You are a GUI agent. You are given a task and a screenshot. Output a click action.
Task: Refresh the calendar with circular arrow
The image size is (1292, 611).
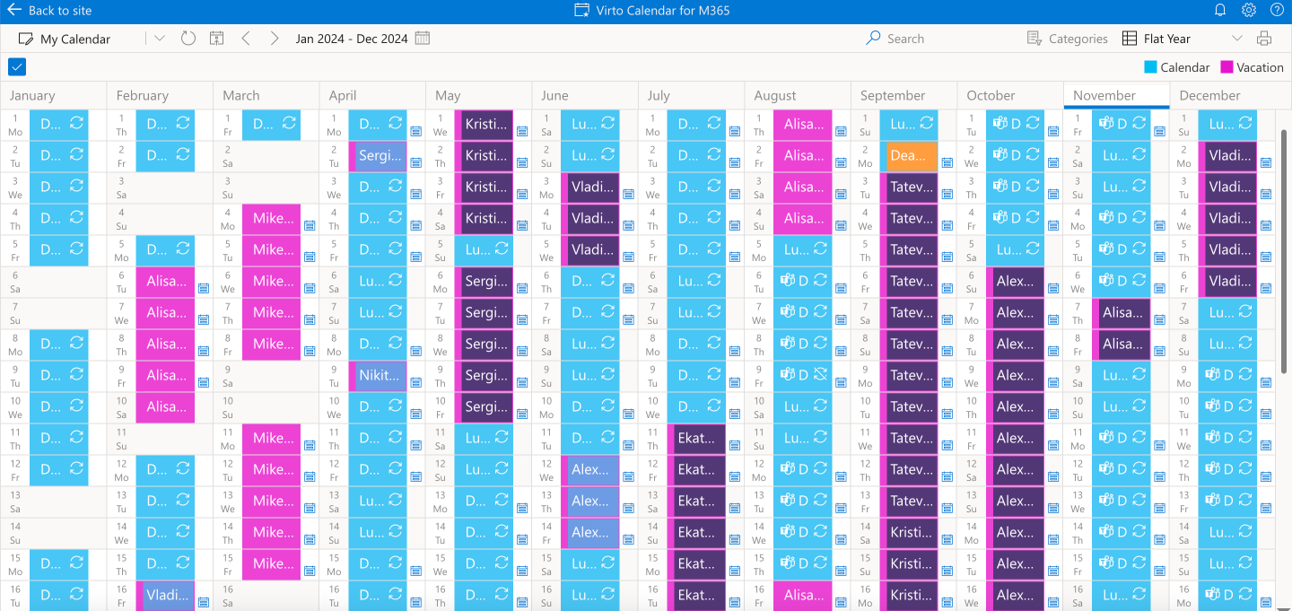coord(188,39)
